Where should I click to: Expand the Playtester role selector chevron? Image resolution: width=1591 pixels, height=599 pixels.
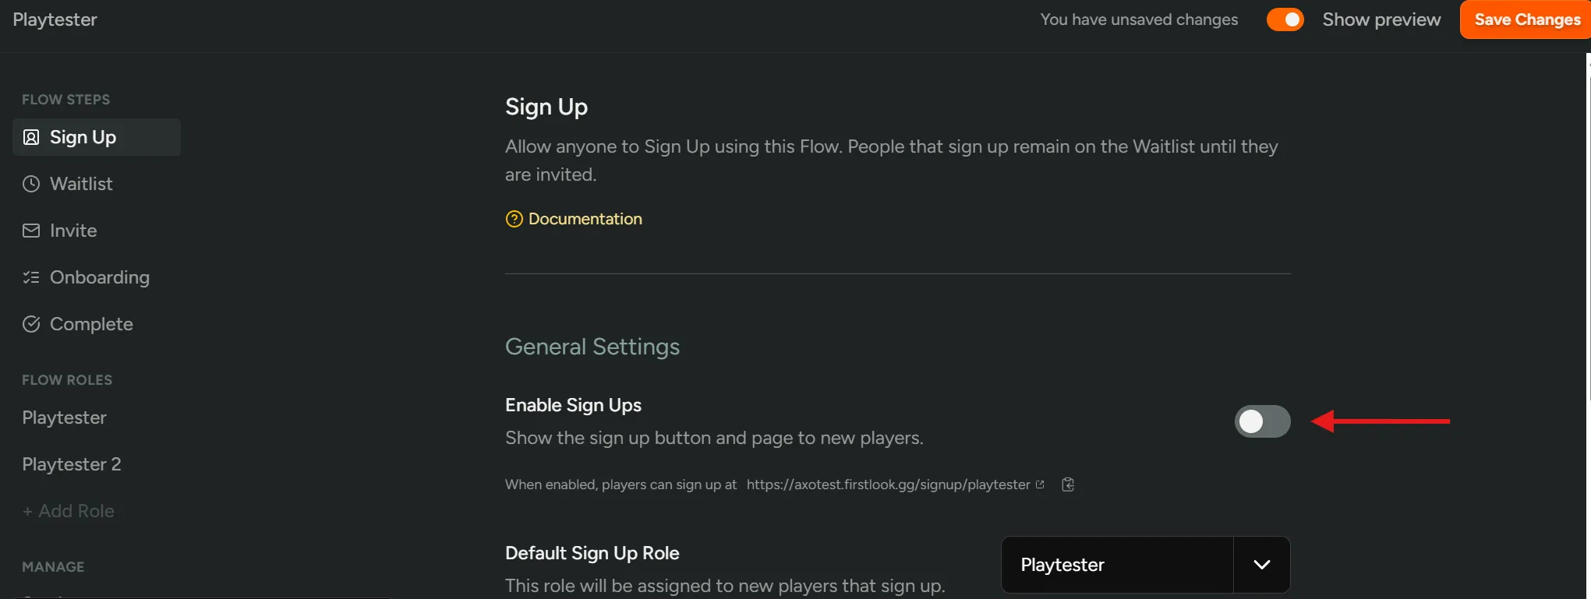(x=1261, y=564)
